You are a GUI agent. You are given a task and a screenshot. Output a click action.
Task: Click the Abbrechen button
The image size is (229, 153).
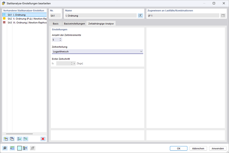[x=198, y=148]
